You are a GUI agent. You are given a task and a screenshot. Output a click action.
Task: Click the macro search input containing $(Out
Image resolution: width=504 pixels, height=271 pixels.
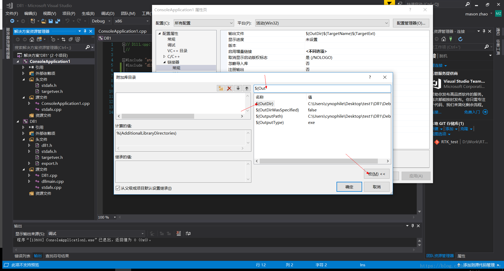322,88
